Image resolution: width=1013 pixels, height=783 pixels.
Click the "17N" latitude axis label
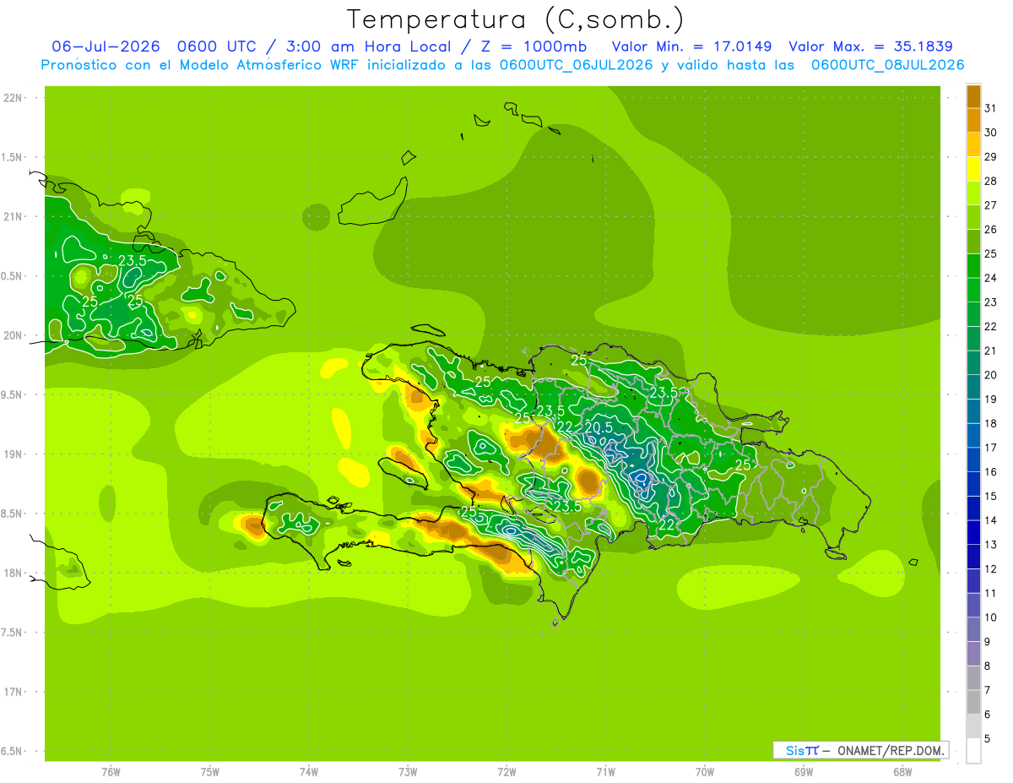[14, 692]
